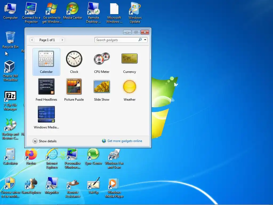Expand Show details in gadget gallery

click(45, 141)
